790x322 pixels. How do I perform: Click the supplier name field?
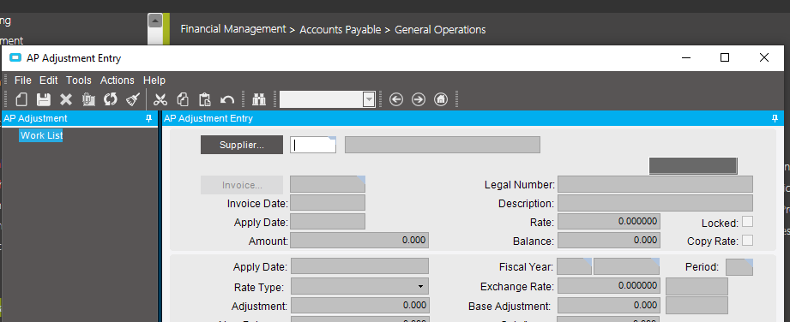(x=443, y=145)
